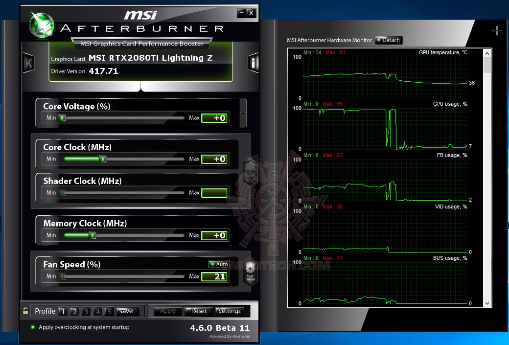
Task: Click the GPU temperature graph
Action: point(385,77)
